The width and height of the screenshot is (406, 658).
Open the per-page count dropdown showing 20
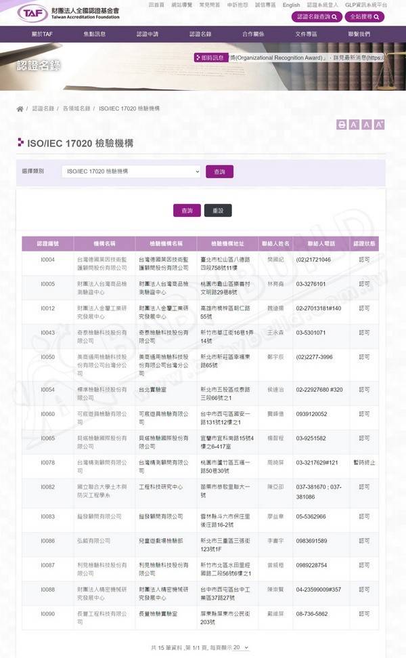click(241, 647)
